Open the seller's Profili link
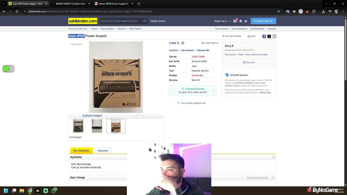The width and height of the screenshot is (347, 195). pyautogui.click(x=241, y=55)
